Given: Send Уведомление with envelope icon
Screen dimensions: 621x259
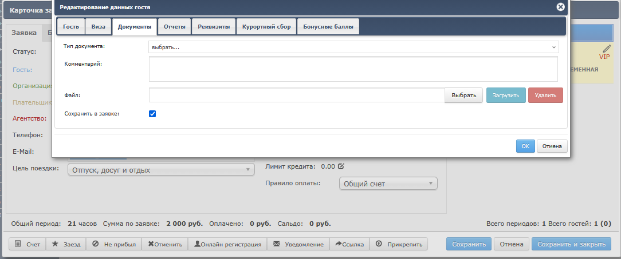Looking at the screenshot, I should (x=298, y=244).
